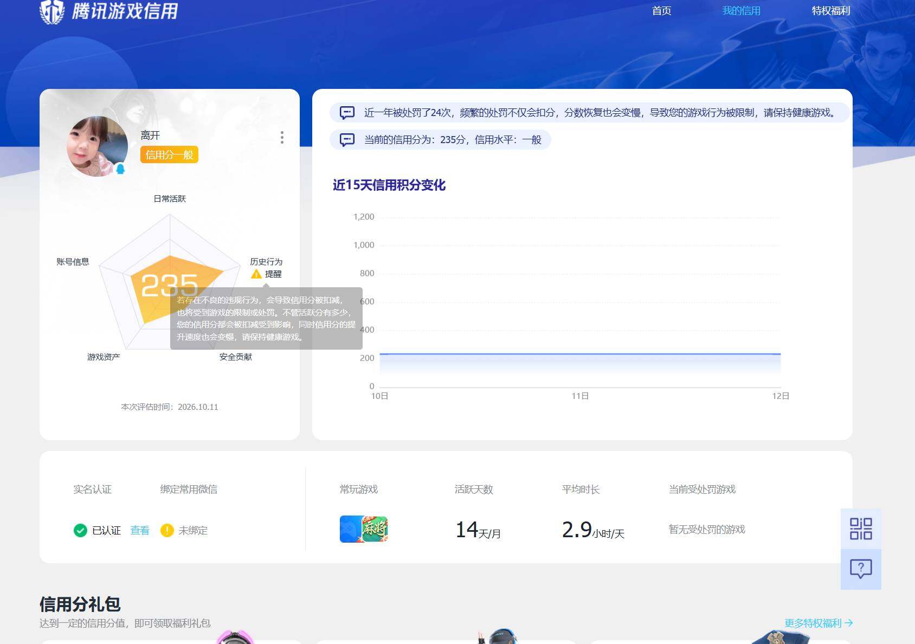Click the 账号信息 radar axis label

[x=73, y=262]
